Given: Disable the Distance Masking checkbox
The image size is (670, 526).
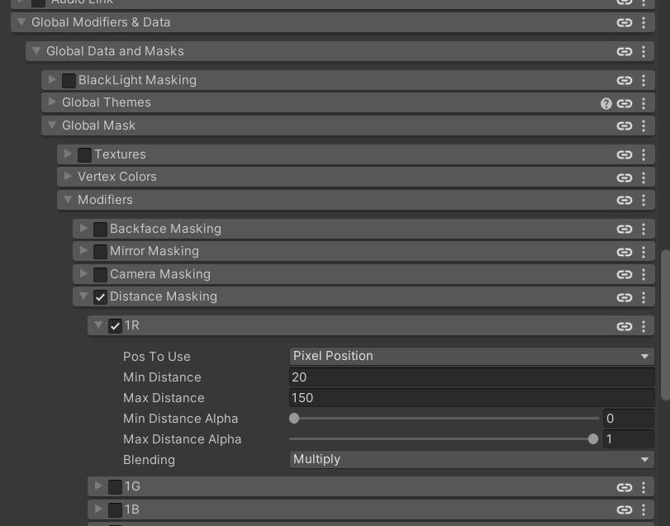Looking at the screenshot, I should tap(100, 297).
